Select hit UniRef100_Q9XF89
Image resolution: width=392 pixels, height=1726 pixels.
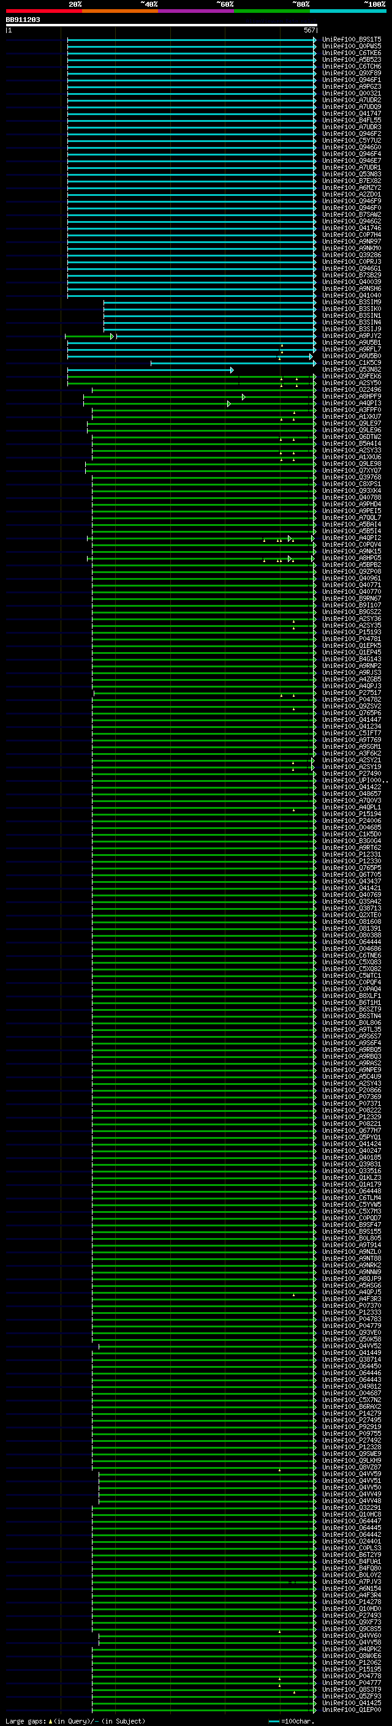[352, 73]
